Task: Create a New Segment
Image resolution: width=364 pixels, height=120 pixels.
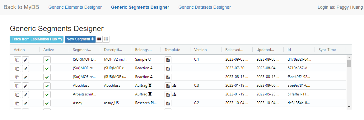Action: coord(80,39)
